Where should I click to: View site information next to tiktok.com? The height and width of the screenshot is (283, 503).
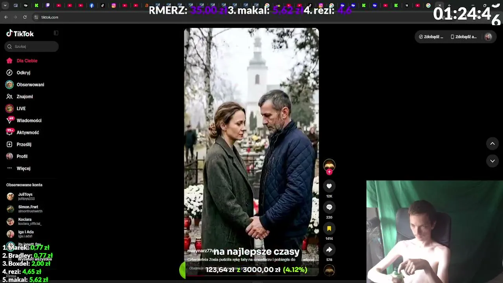(36, 17)
